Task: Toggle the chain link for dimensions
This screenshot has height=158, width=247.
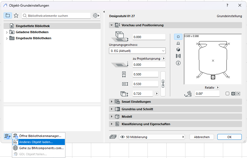Action: (163, 83)
